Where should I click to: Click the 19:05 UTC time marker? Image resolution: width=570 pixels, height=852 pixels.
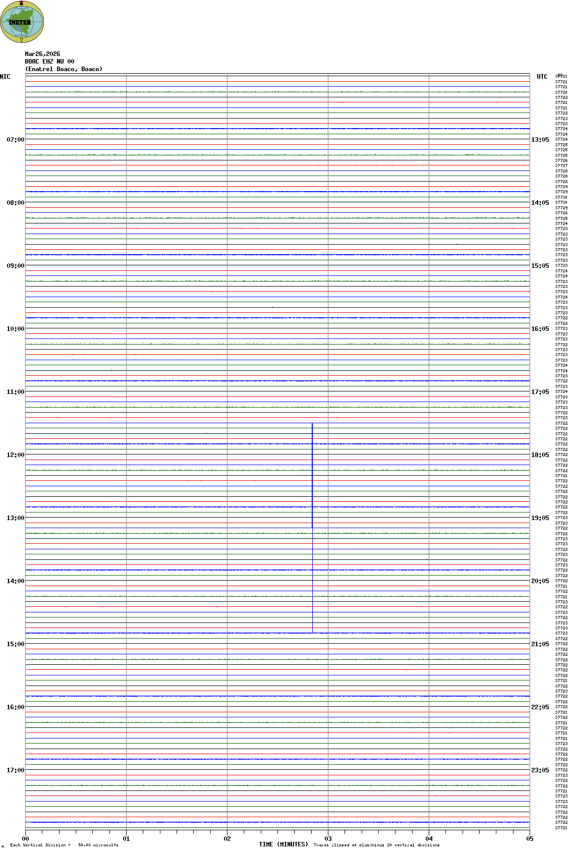coord(540,518)
